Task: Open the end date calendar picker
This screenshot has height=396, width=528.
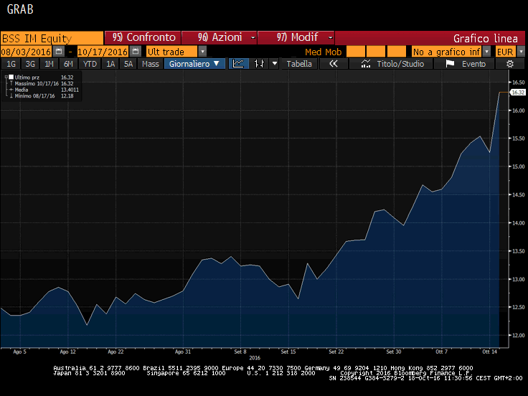Action: coord(136,52)
